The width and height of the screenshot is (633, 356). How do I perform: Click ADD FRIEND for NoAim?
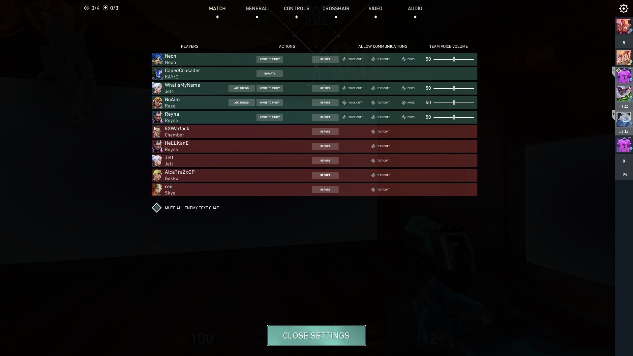pyautogui.click(x=241, y=103)
